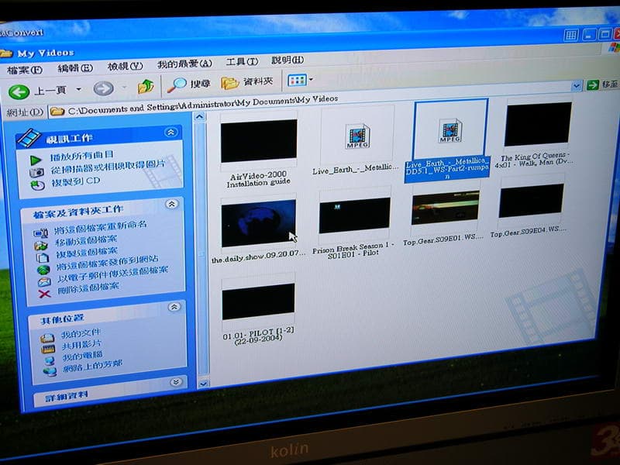Viewport: 620px width, 465px height.
Task: Click the move this file icon
Action: [x=41, y=246]
